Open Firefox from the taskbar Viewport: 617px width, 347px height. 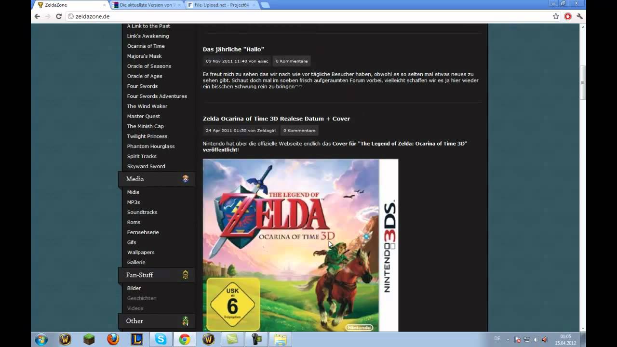coord(113,339)
